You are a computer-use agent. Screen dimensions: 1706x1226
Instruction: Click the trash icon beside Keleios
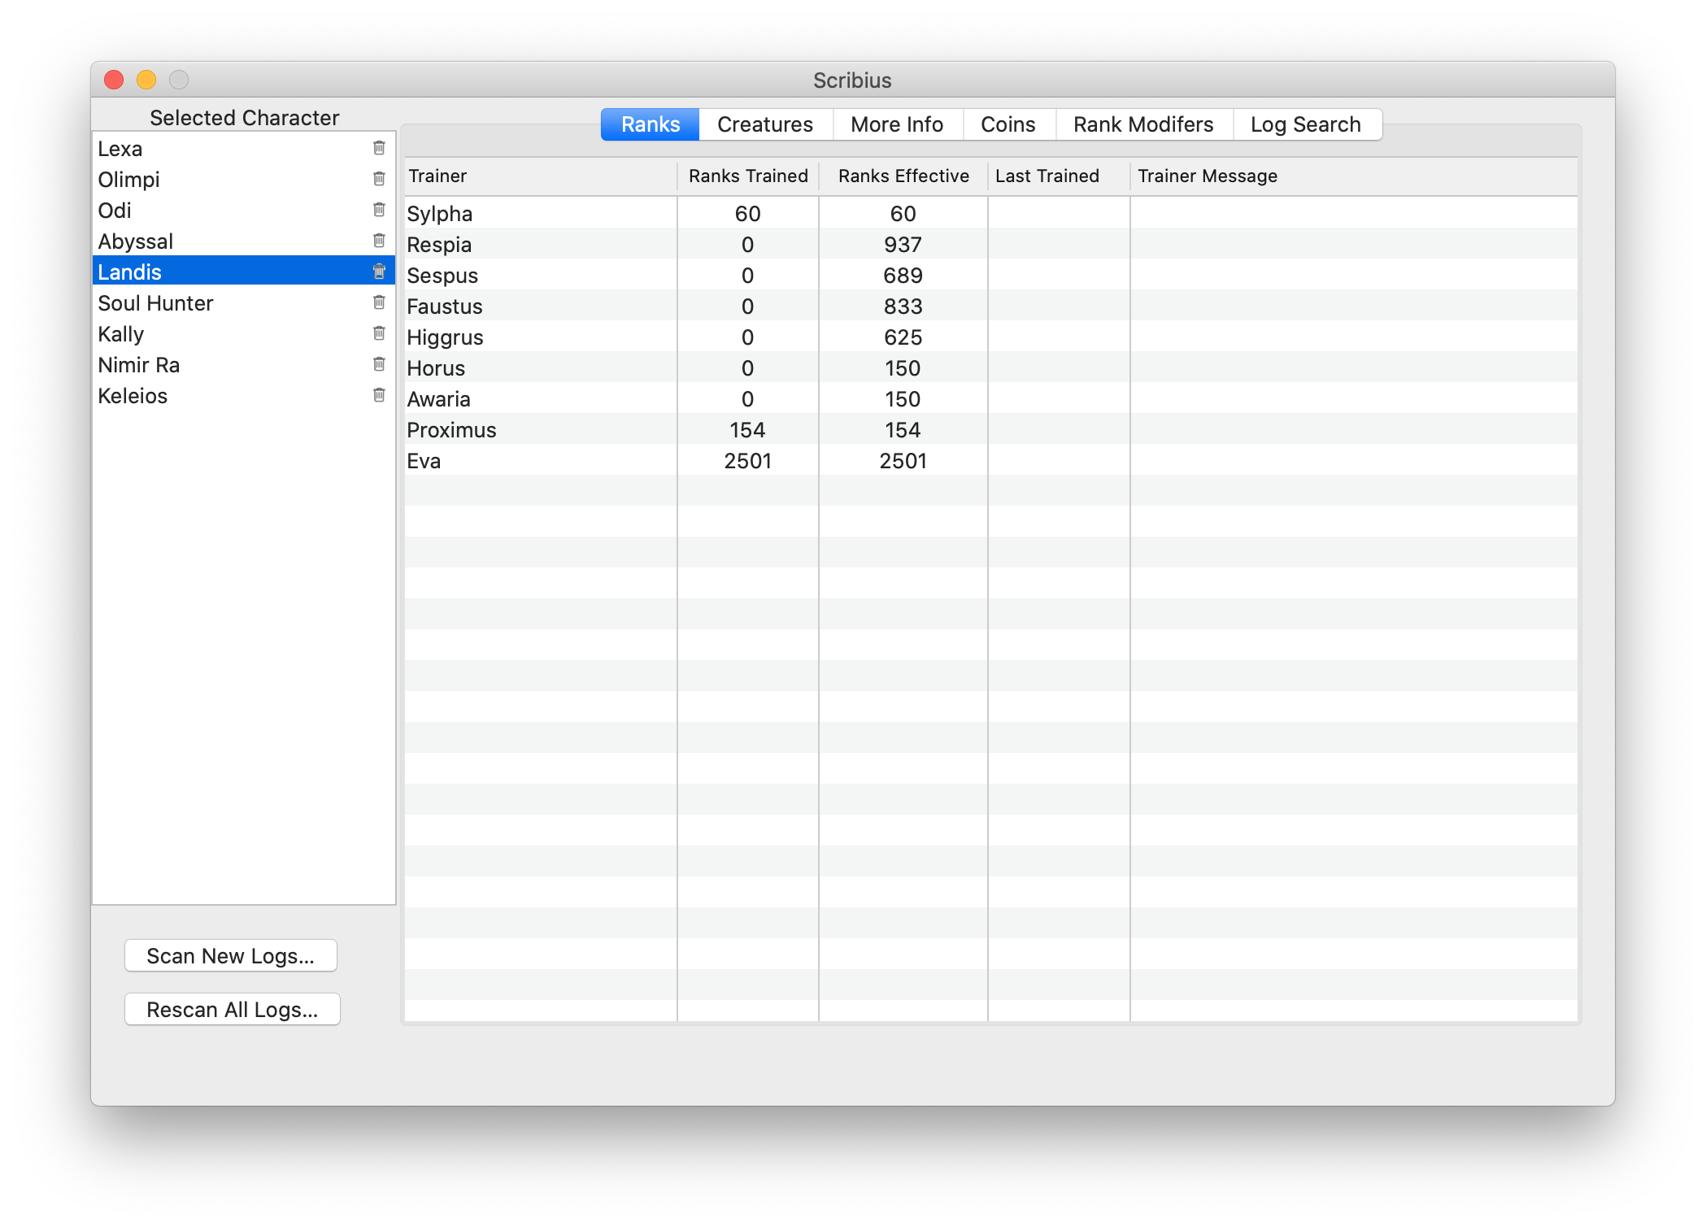tap(379, 395)
